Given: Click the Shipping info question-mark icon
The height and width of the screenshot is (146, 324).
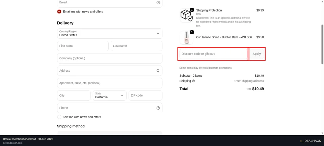Looking at the screenshot, I should 193,81.
